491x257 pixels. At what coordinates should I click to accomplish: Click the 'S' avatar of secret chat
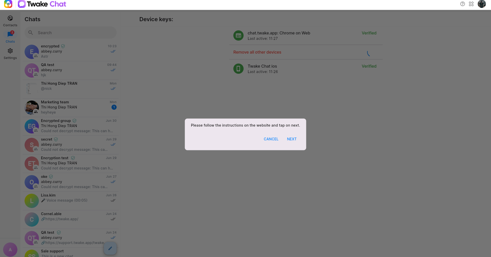pos(32,145)
